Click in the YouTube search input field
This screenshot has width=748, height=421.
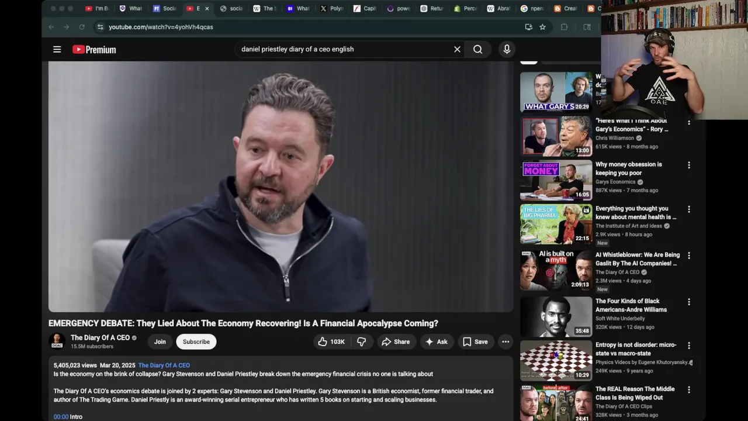click(345, 50)
